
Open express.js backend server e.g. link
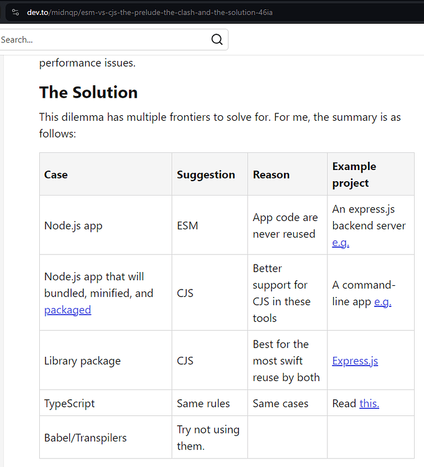(x=341, y=243)
